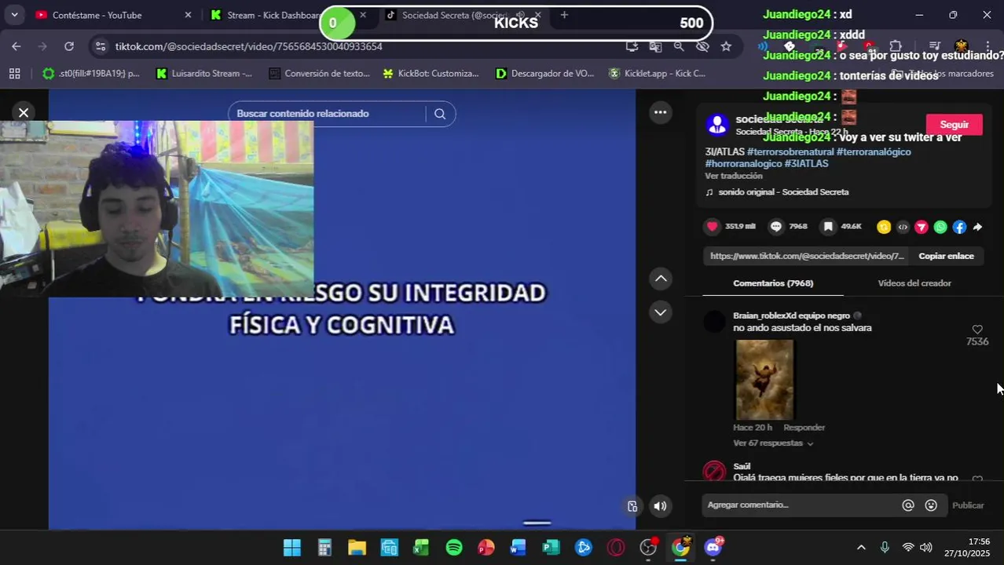The image size is (1004, 565).
Task: Open system volume control in tray
Action: [x=926, y=548]
